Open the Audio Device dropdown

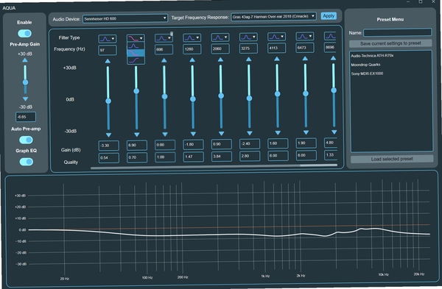click(x=125, y=18)
